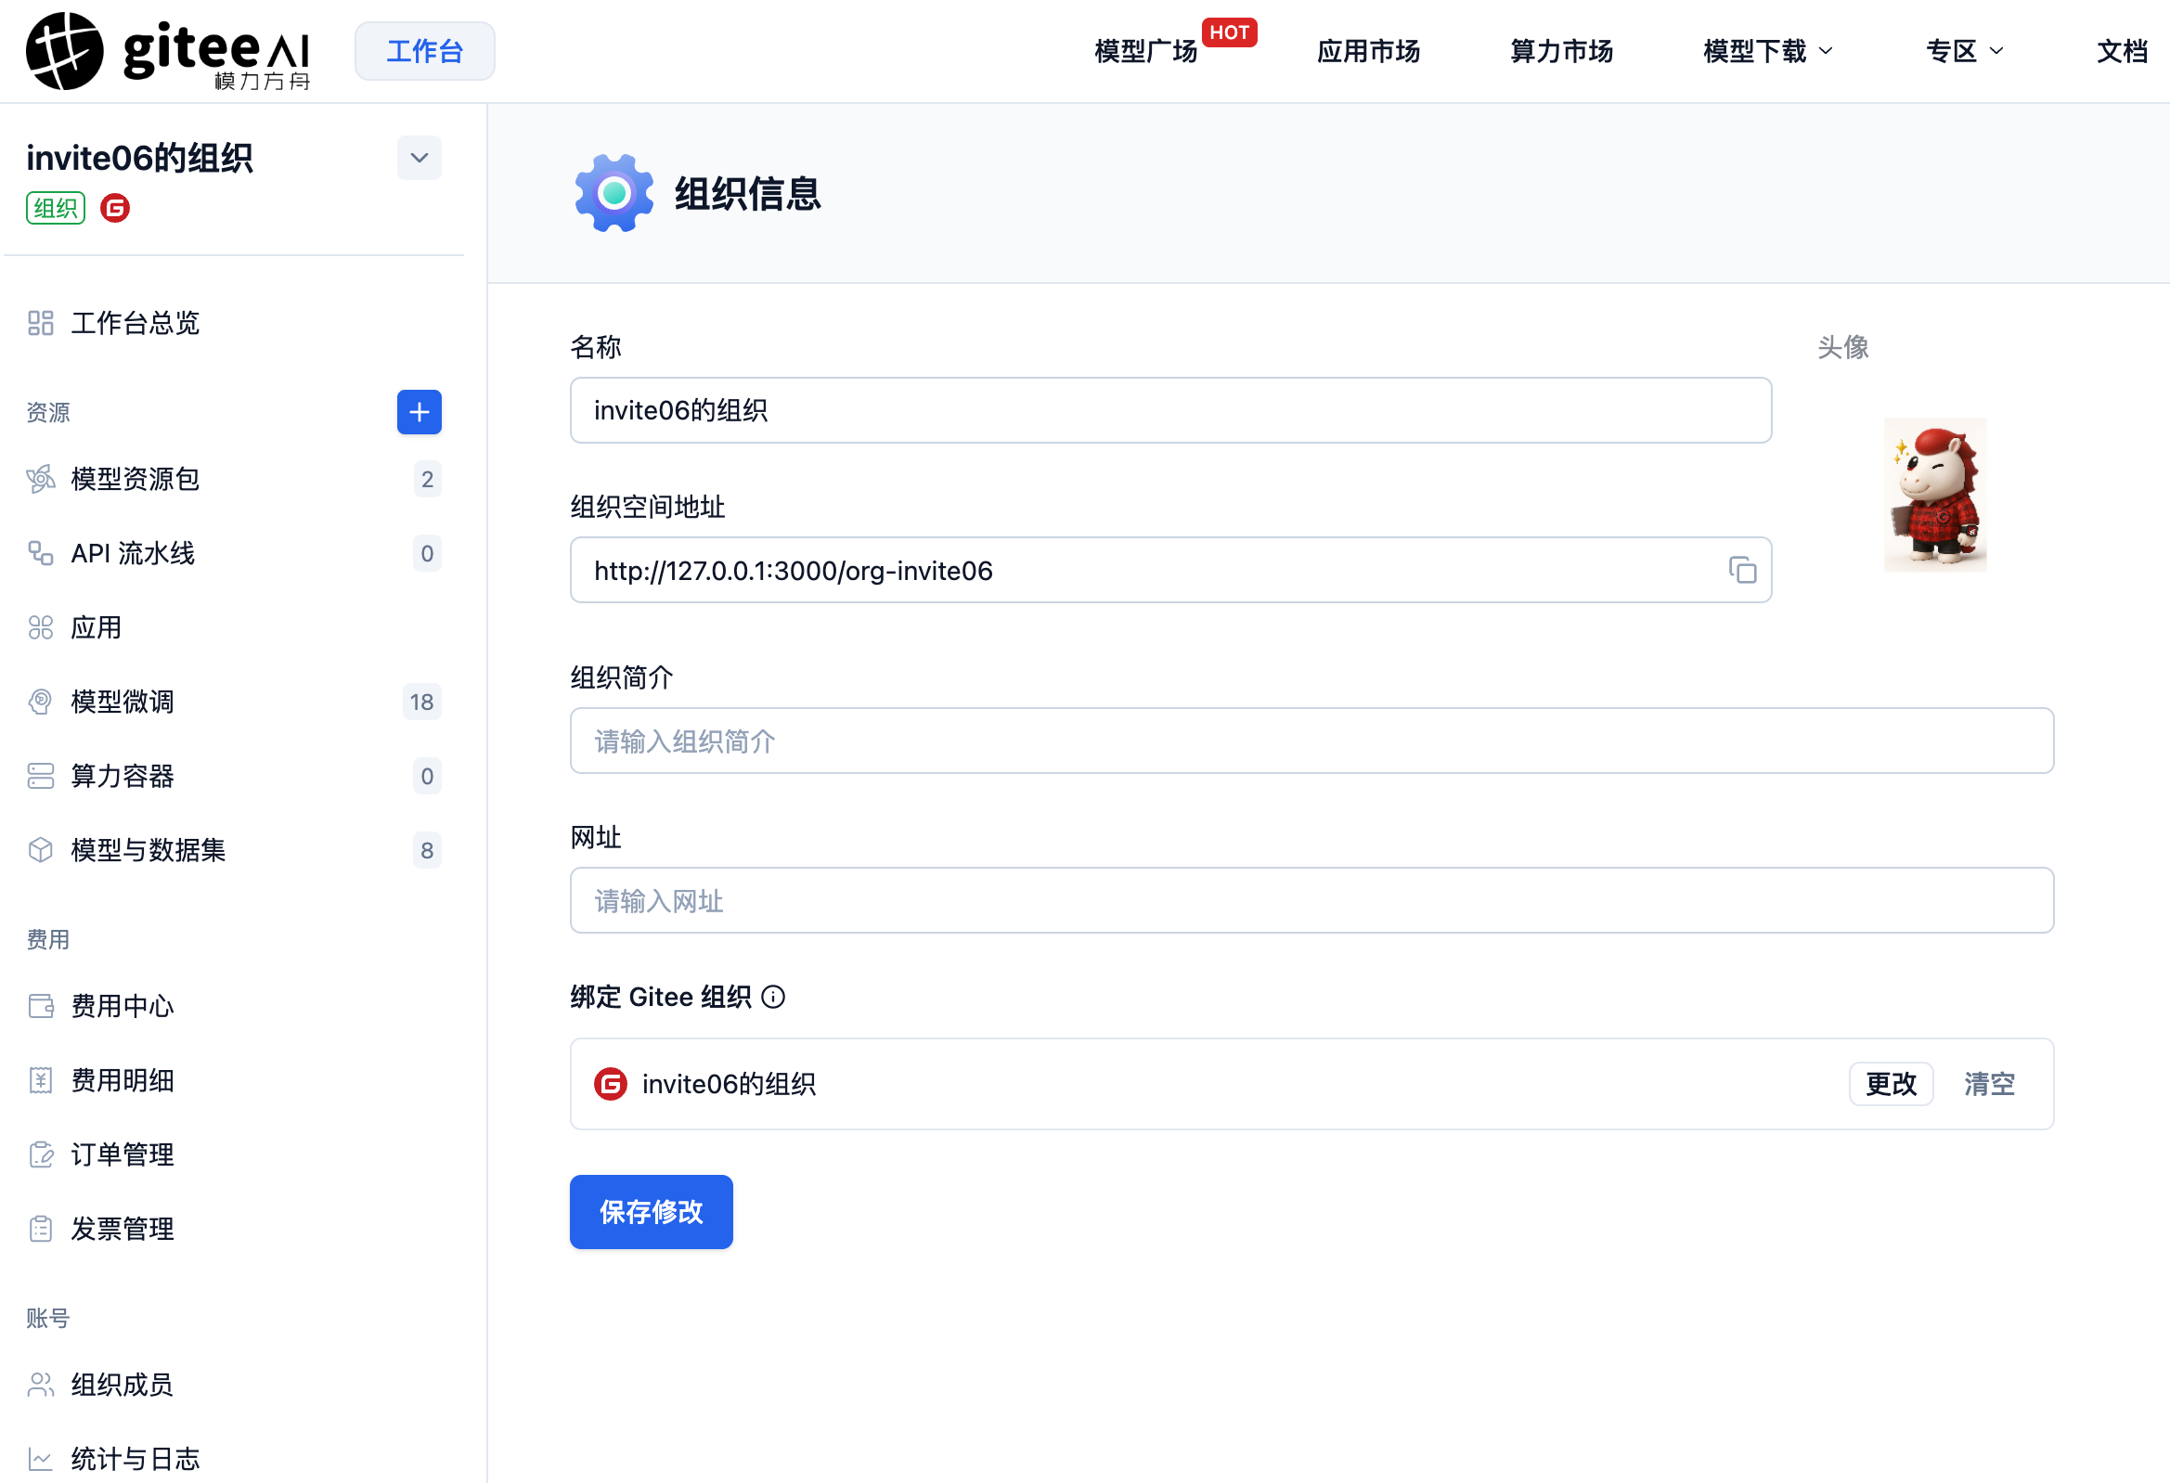
Task: Open API 流水线 in the sidebar
Action: pyautogui.click(x=134, y=554)
